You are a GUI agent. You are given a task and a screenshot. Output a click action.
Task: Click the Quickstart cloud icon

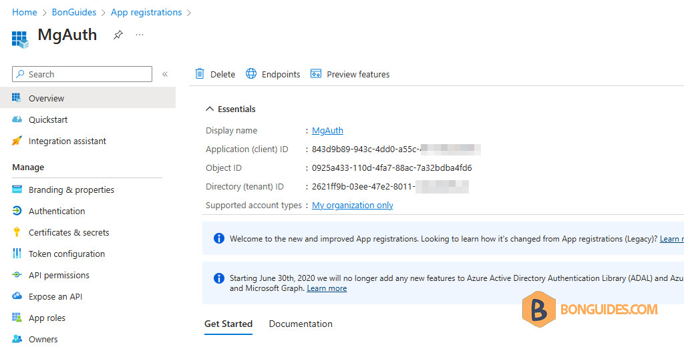click(17, 119)
